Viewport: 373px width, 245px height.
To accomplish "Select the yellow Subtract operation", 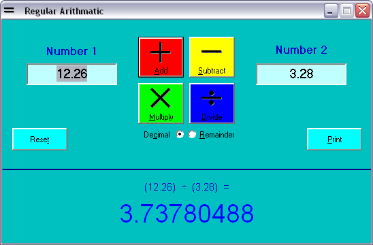I will click(x=212, y=57).
